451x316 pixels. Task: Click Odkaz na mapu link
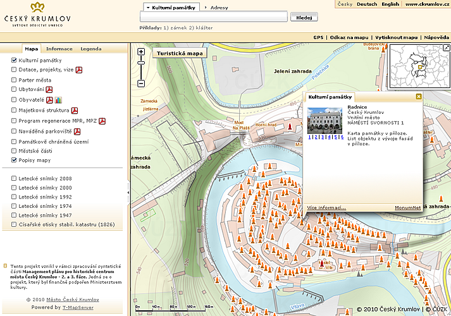[349, 37]
